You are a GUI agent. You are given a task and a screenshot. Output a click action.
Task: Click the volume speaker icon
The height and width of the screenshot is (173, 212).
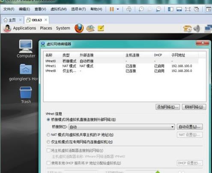[197, 29]
